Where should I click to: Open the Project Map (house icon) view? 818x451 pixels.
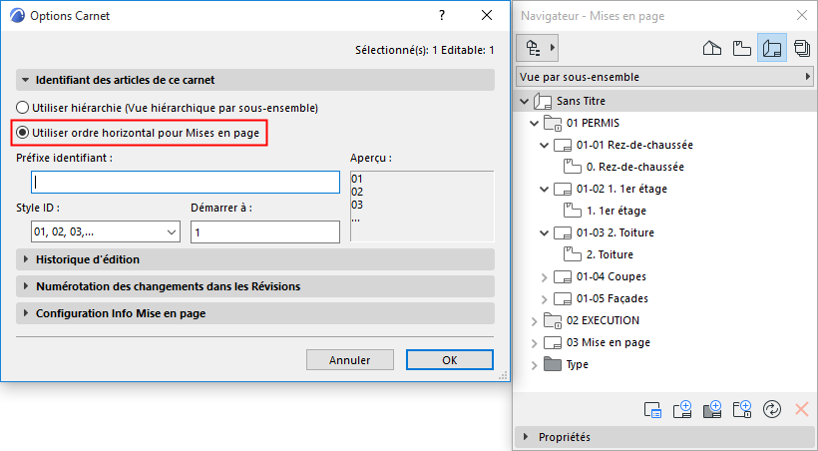pyautogui.click(x=712, y=47)
